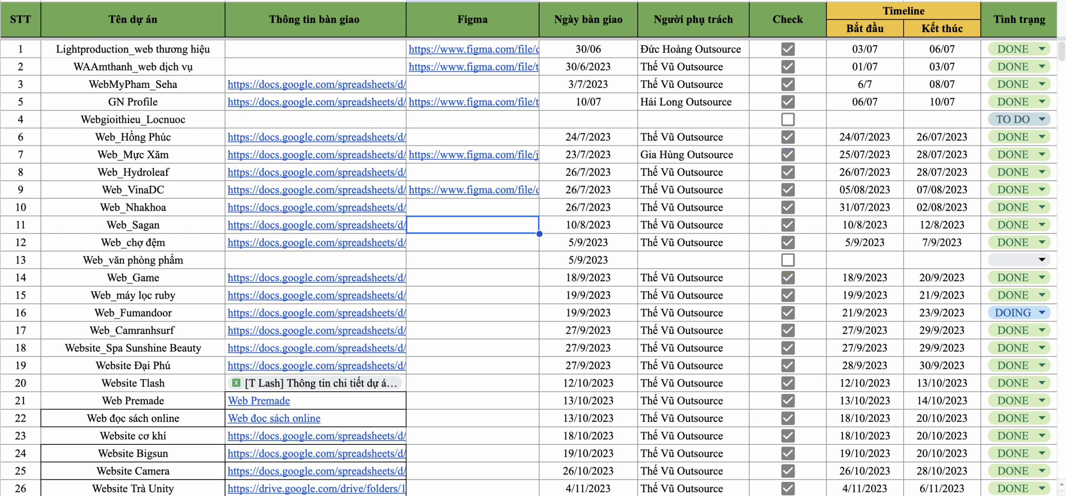Select the Timeline header cell
Viewport: 1066px width, 496px height.
(x=903, y=11)
